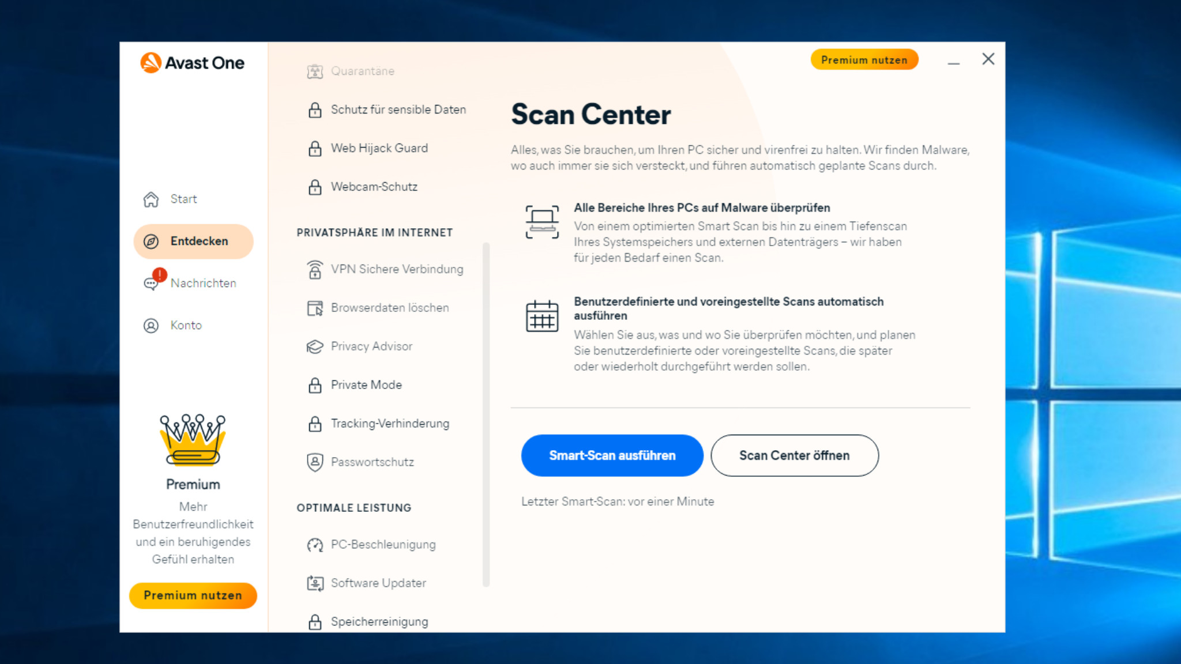Click the PC-Beschleunigung menu item
Screen dimensions: 1181x664
click(383, 544)
